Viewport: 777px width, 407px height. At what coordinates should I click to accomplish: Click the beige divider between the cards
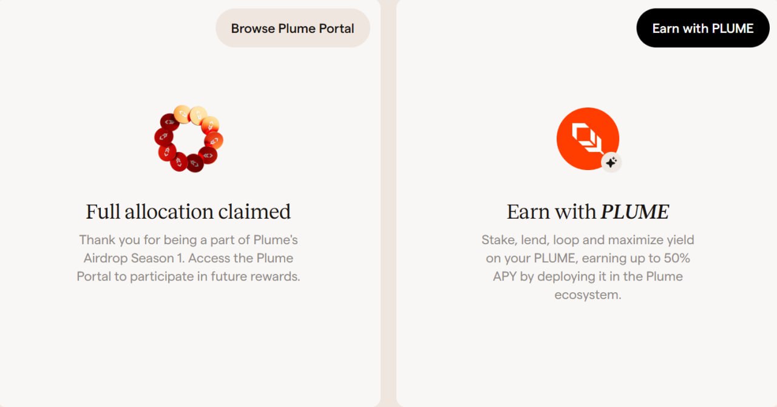[388, 203]
